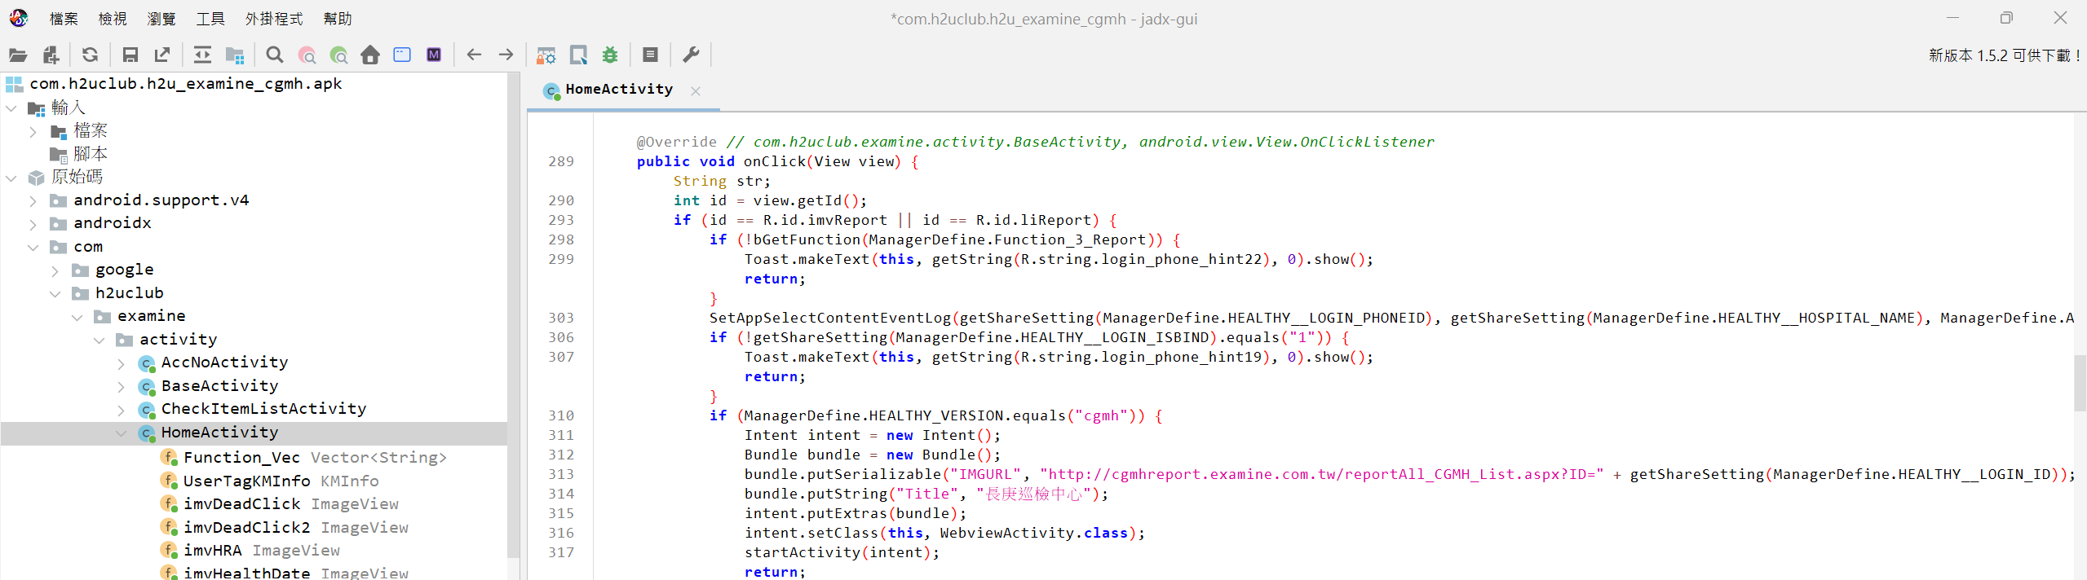Open the 檢視 menu
The image size is (2087, 580).
113,19
